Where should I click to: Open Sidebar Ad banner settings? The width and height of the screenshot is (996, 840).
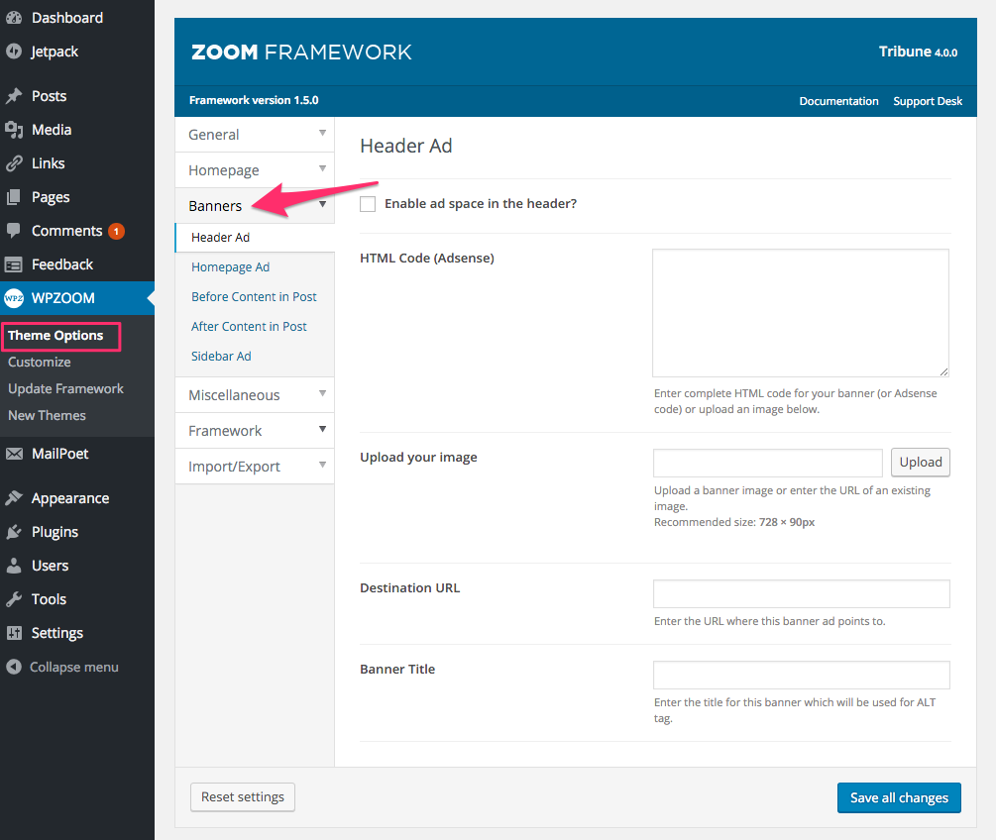221,357
